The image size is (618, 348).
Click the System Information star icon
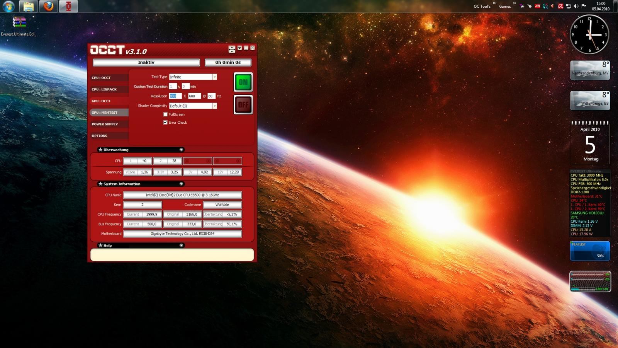click(100, 184)
